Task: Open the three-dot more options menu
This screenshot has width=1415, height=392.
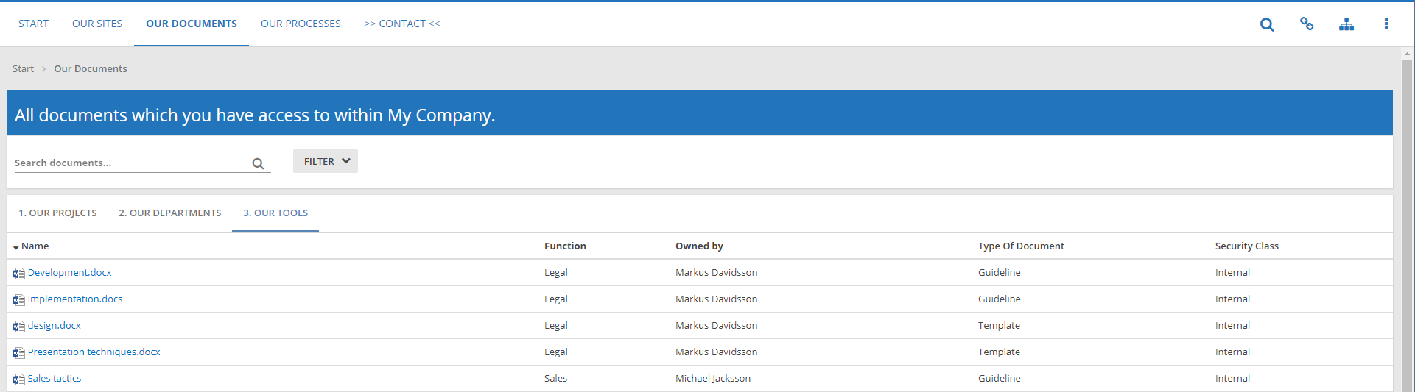Action: (1386, 24)
